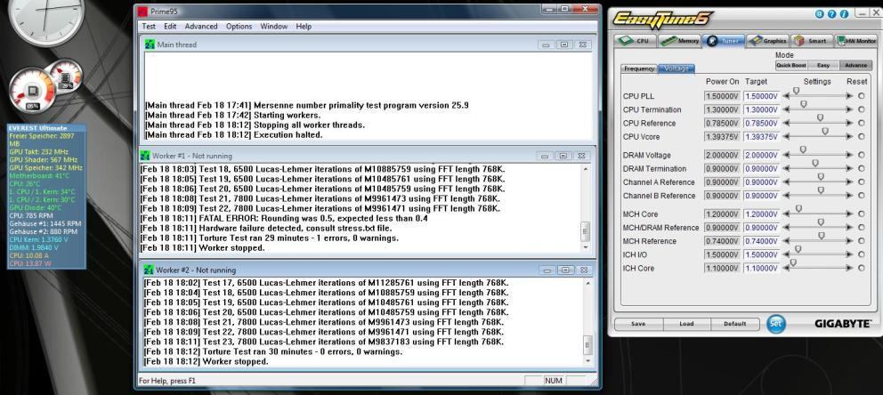
Task: Toggle the CPU PLL reset radio button
Action: tap(861, 96)
